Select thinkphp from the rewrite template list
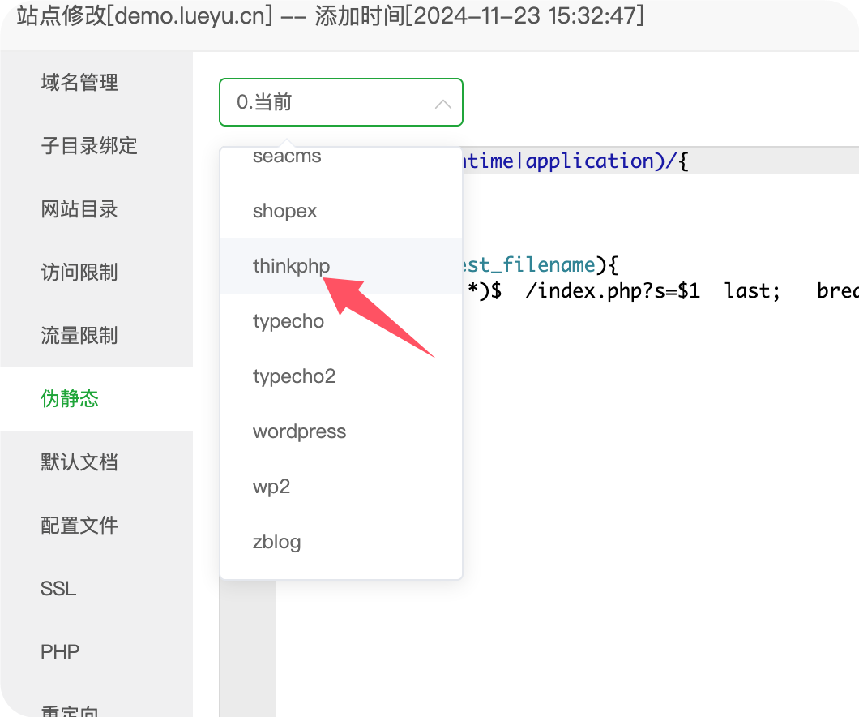The image size is (859, 717). (291, 266)
